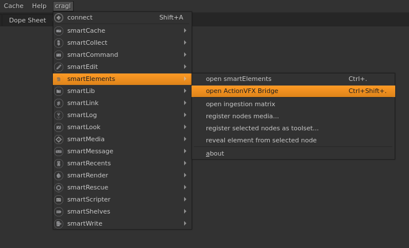Expand the smartCommand submenu arrow
This screenshot has height=248, width=409.
point(185,55)
